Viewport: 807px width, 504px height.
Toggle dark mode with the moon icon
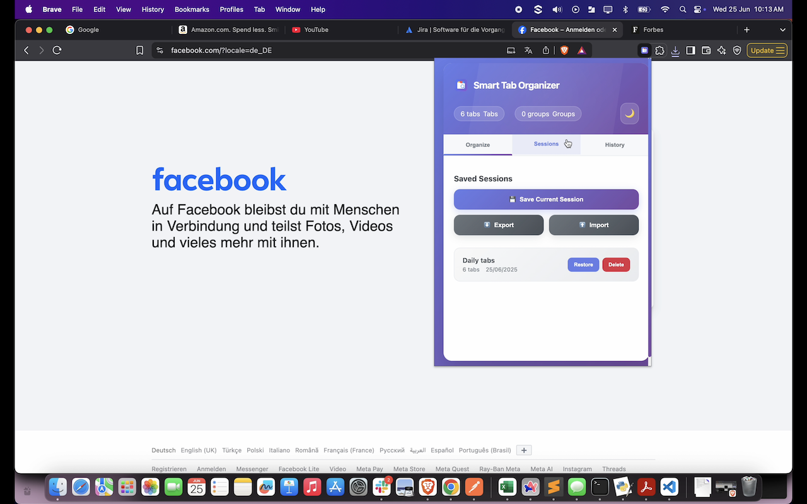[x=629, y=113]
